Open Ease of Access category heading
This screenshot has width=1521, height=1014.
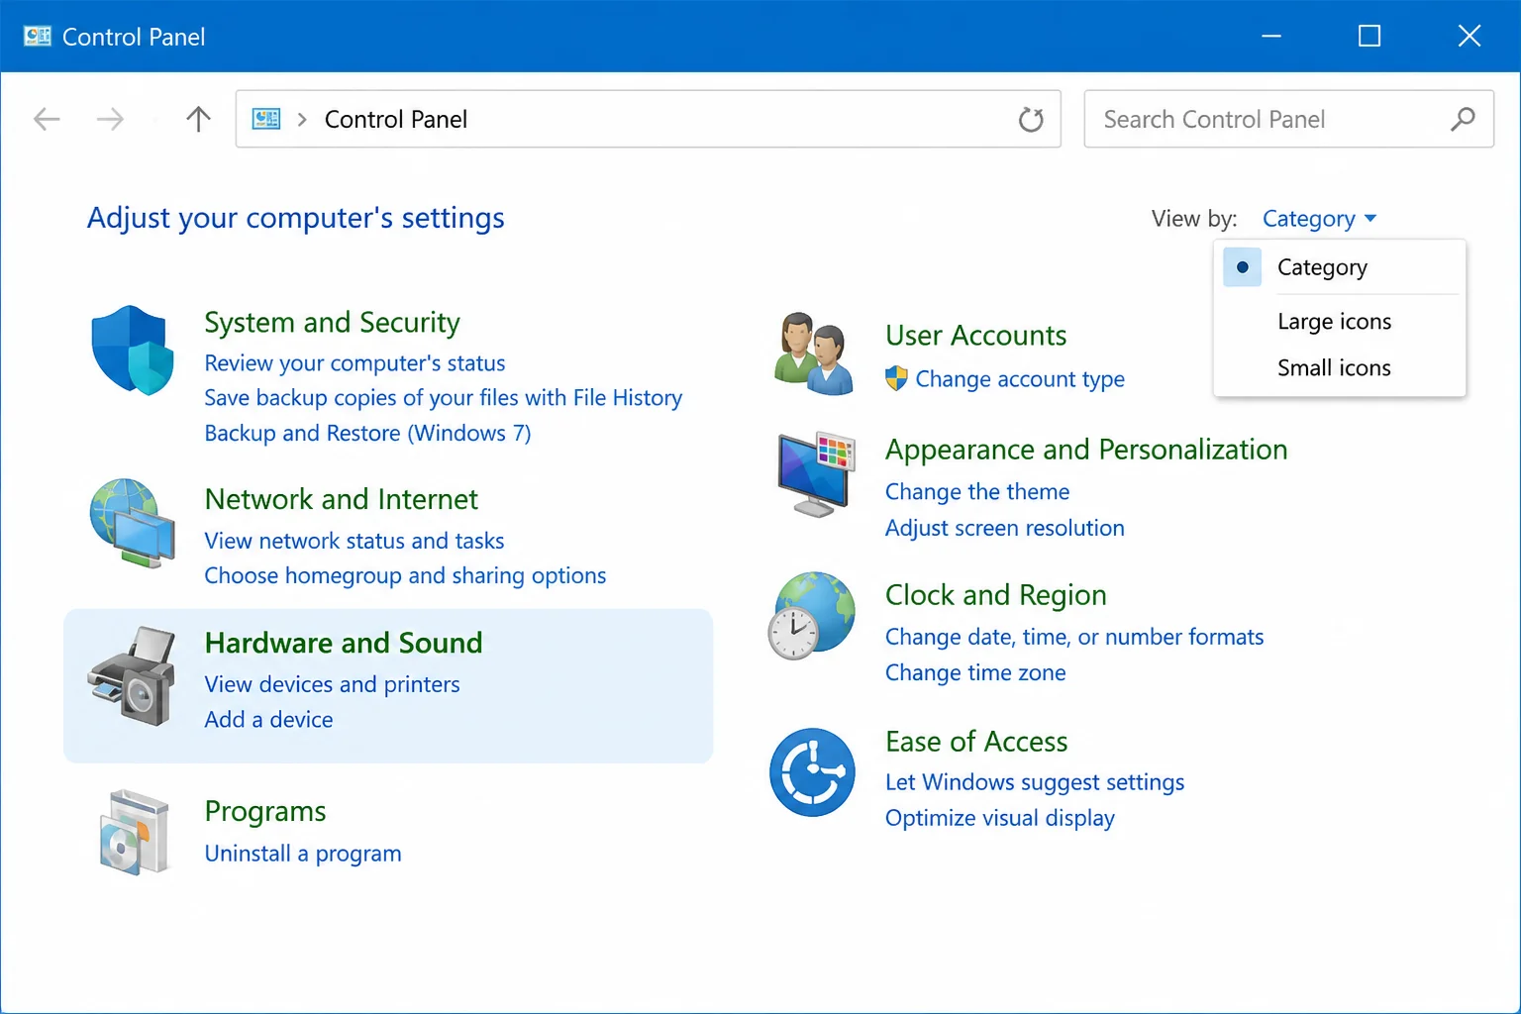[976, 742]
